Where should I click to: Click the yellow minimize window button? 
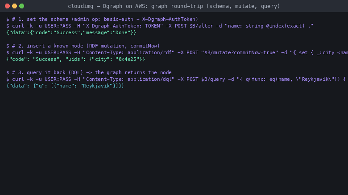click(14, 6)
